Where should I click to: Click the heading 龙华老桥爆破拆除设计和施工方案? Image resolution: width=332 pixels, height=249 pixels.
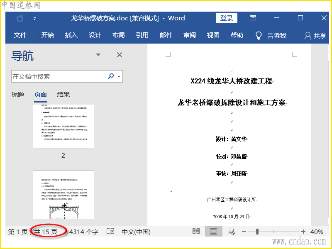pyautogui.click(x=231, y=103)
